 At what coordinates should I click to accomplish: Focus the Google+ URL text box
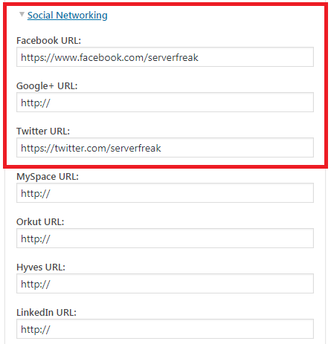point(165,103)
